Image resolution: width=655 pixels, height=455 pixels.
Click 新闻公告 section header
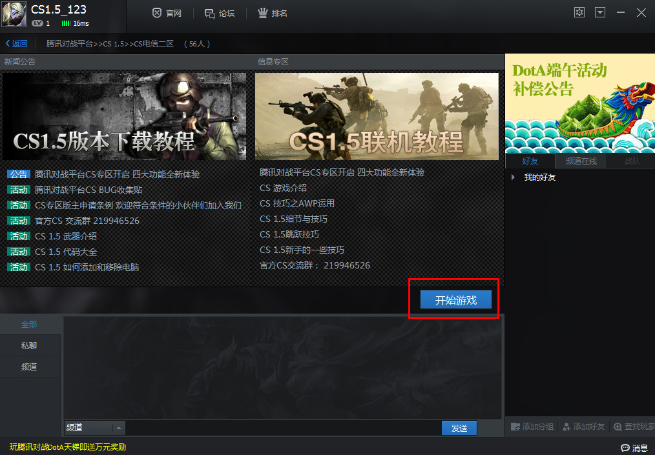point(20,62)
